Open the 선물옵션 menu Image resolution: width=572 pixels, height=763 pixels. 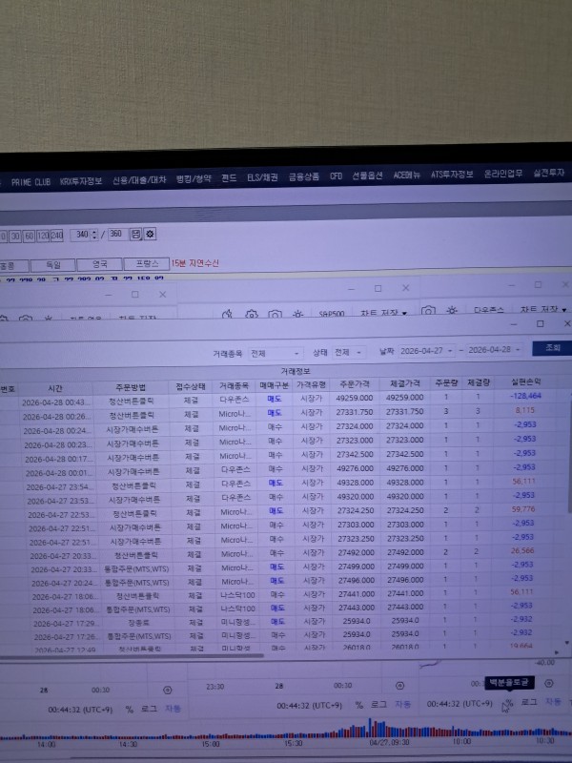(367, 175)
